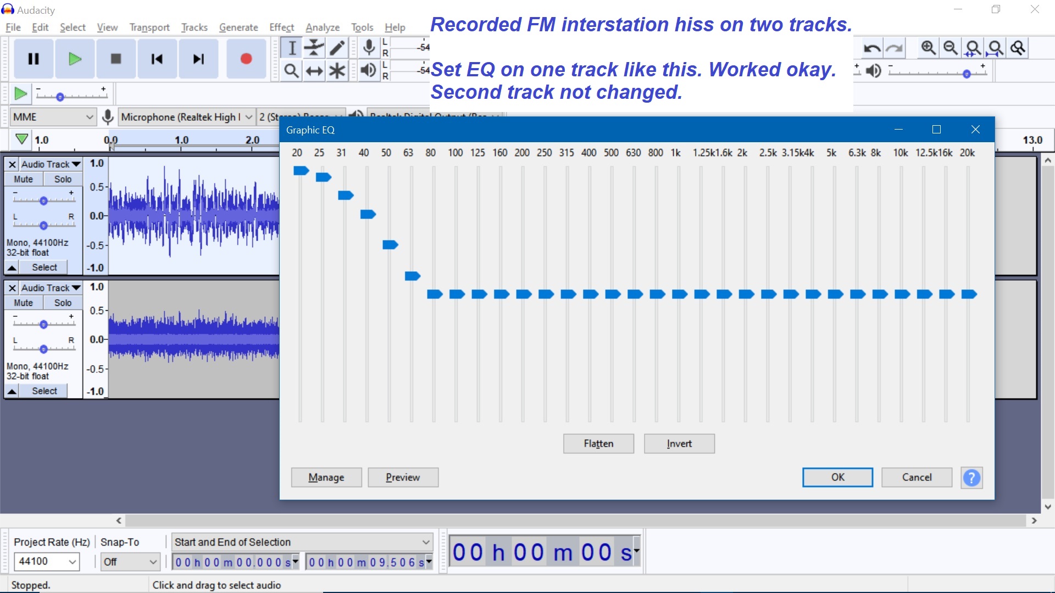Click the Zoom In magnifier icon
This screenshot has width=1055, height=593.
click(x=929, y=48)
